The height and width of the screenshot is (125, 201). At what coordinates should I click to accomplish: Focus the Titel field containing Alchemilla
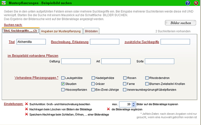(x=31, y=42)
